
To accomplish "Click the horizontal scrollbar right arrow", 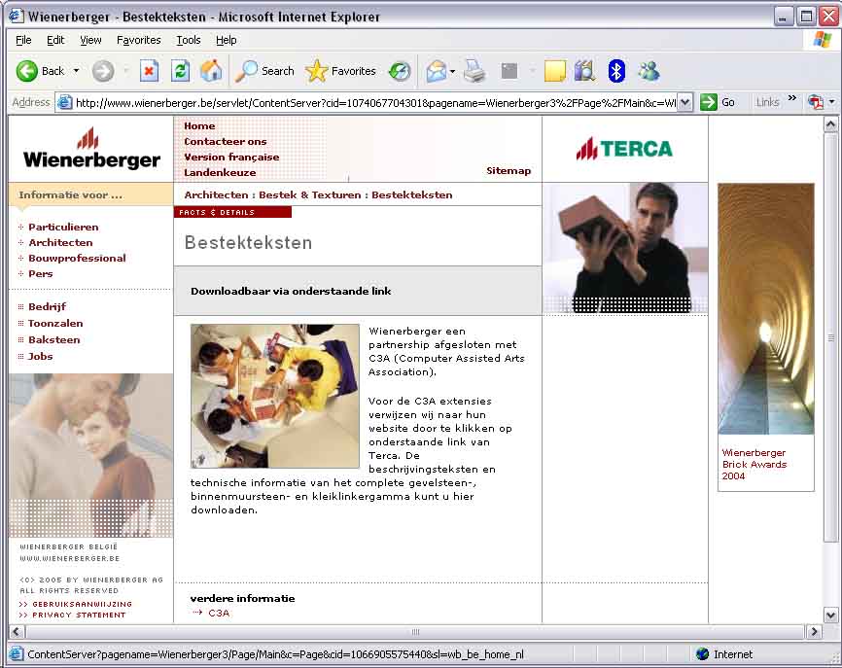I will click(814, 631).
